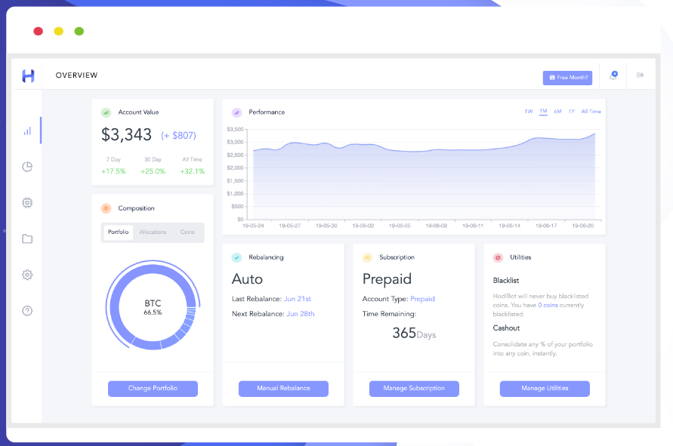Set performance range to All Time
The width and height of the screenshot is (673, 446).
(591, 112)
